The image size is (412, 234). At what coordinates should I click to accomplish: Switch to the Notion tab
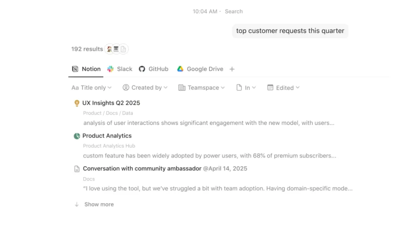[x=87, y=69]
